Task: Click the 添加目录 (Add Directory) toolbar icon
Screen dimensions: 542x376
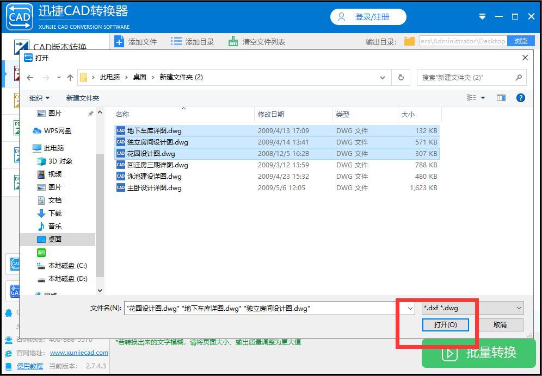Action: click(177, 41)
